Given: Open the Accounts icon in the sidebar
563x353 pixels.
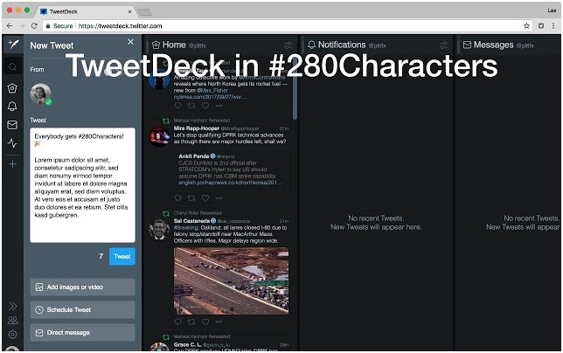Looking at the screenshot, I should pyautogui.click(x=12, y=321).
